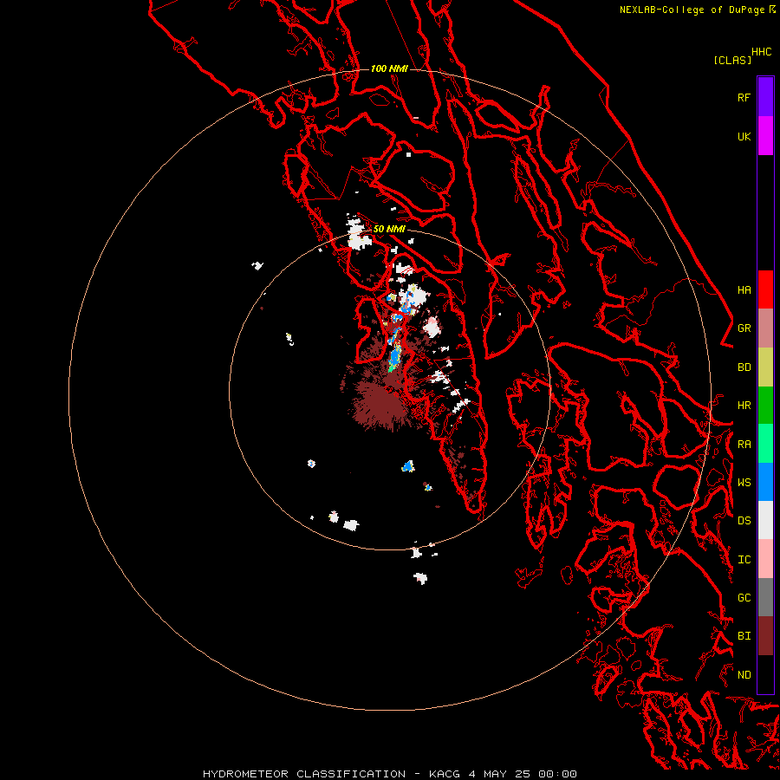Click the WS legend label

point(744,483)
